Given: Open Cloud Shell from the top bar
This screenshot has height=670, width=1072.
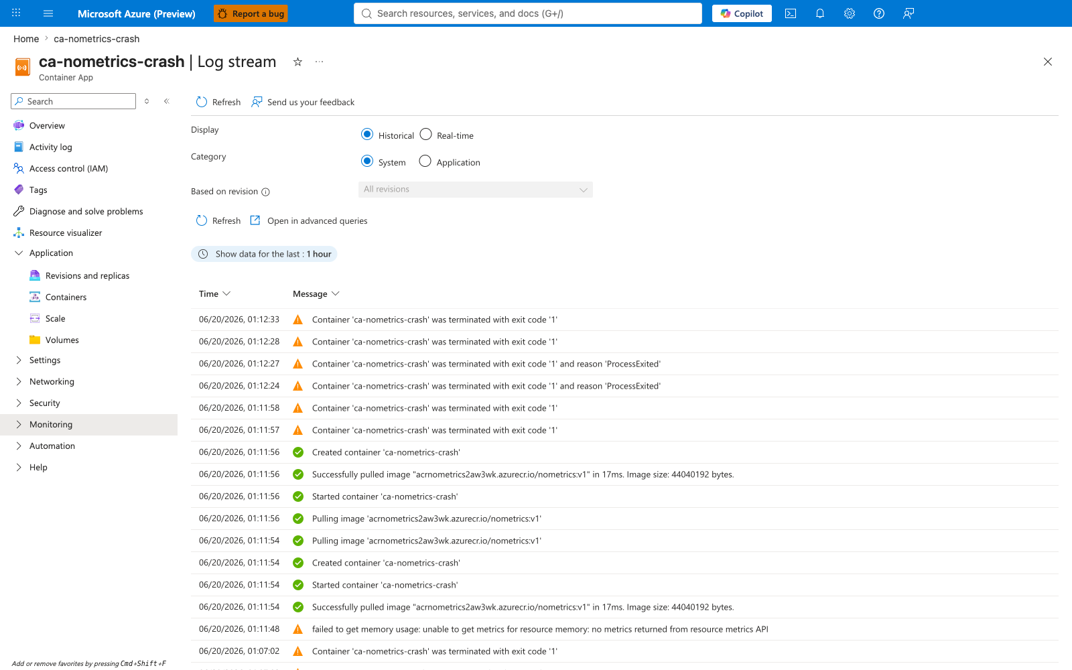Looking at the screenshot, I should tap(791, 13).
